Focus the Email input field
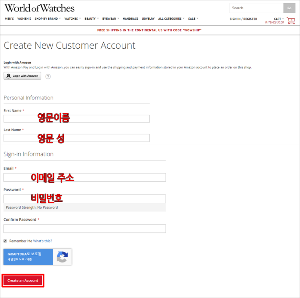The image size is (300, 298). 84,177
